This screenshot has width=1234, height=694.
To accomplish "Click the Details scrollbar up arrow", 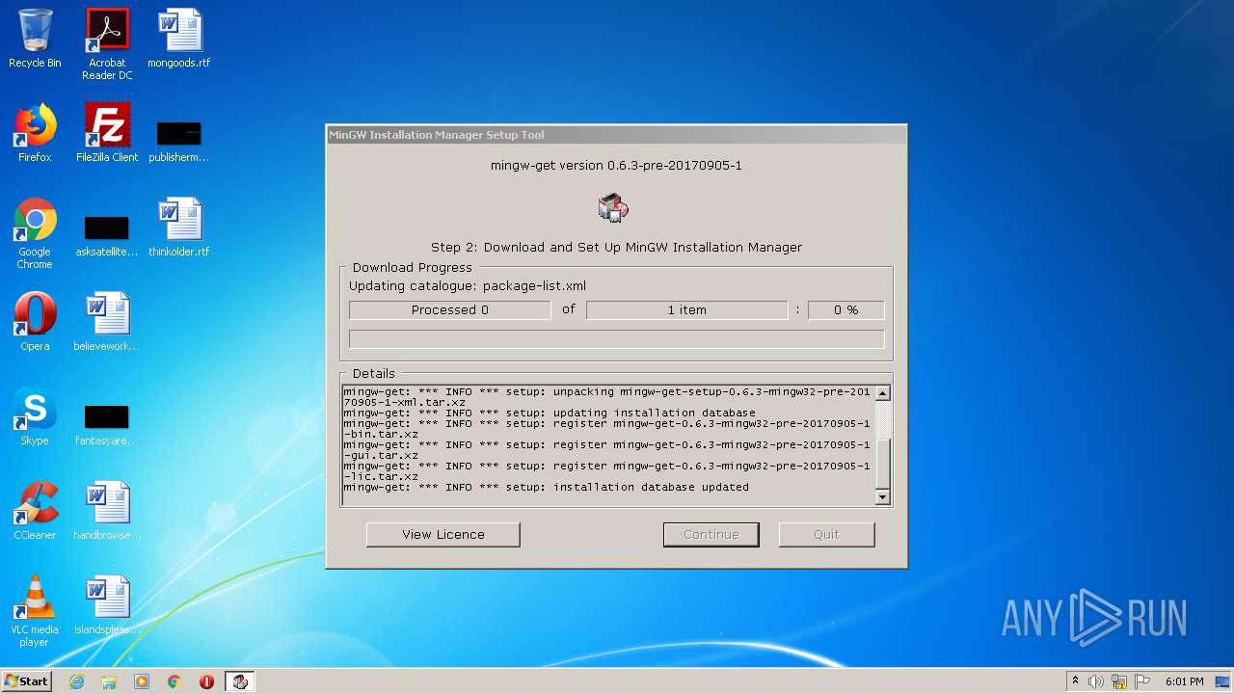I will click(882, 393).
